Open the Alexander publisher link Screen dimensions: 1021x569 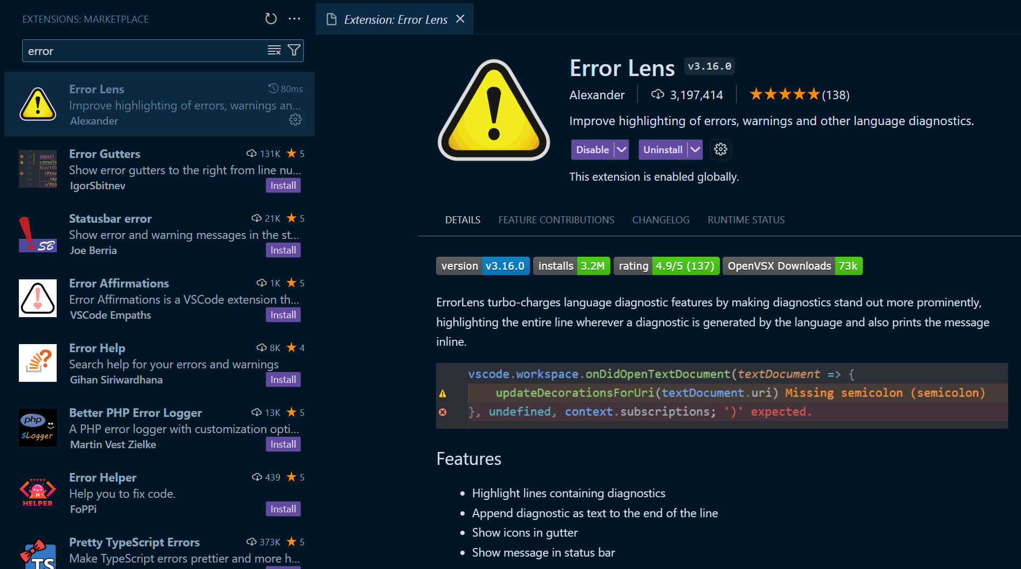(x=596, y=95)
